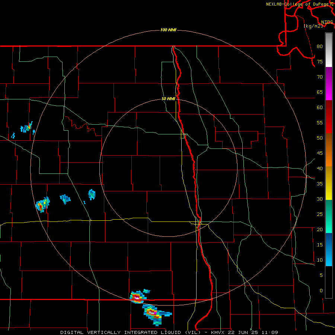Pick the 55 value on the legend

pyautogui.click(x=320, y=122)
